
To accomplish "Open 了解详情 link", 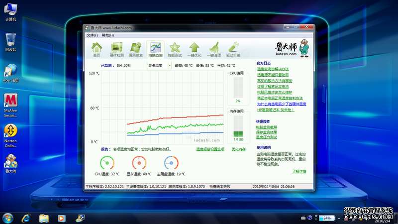I will pyautogui.click(x=299, y=171).
